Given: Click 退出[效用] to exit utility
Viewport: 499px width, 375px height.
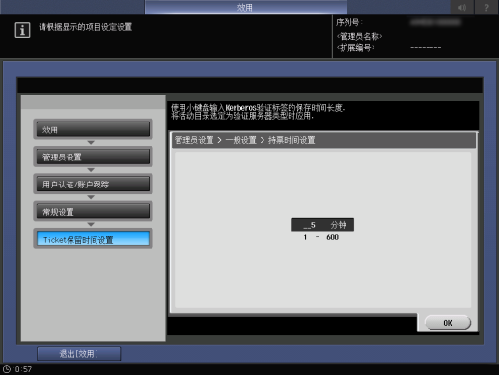Looking at the screenshot, I should click(x=79, y=354).
